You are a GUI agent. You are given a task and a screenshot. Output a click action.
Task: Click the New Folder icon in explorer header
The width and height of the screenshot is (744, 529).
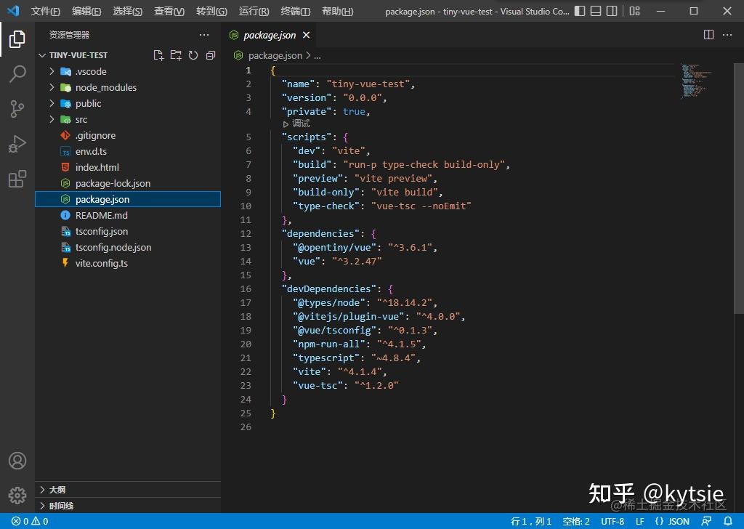pos(176,55)
